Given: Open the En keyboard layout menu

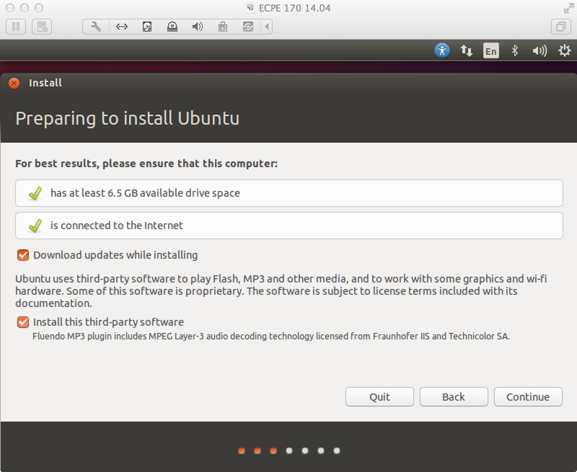Looking at the screenshot, I should [490, 51].
